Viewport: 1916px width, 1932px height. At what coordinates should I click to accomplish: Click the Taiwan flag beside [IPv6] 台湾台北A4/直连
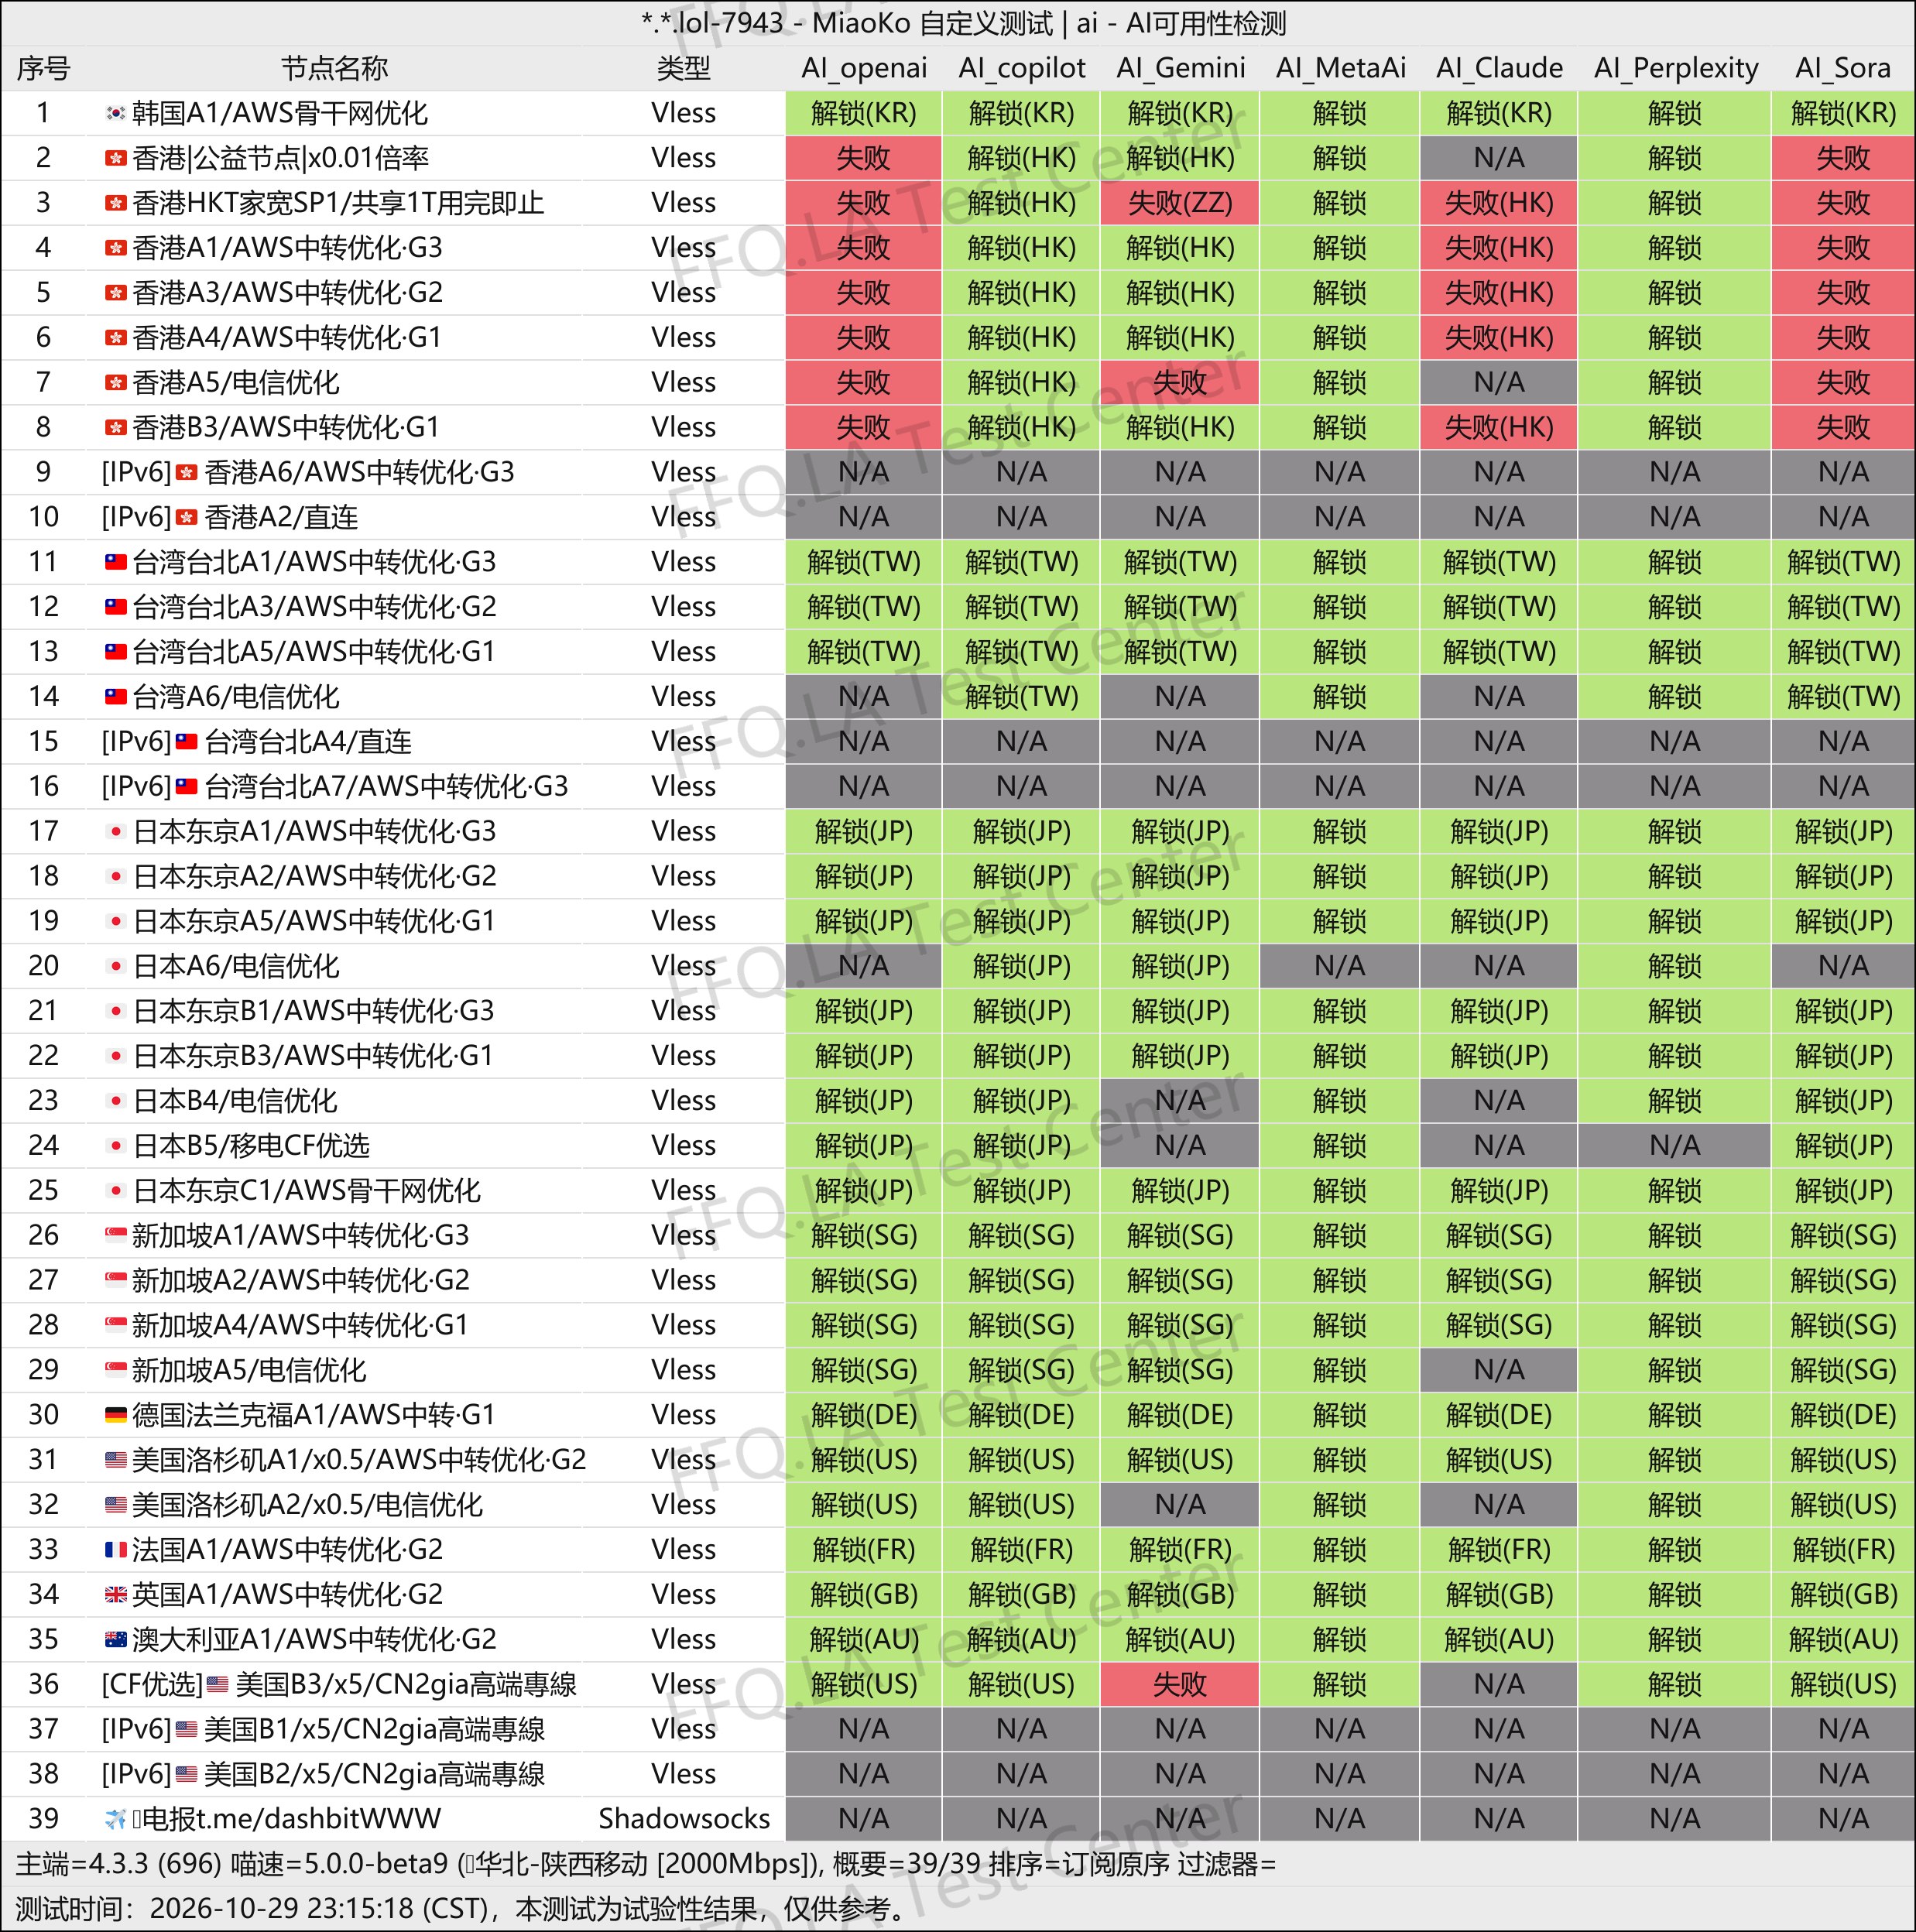(187, 741)
